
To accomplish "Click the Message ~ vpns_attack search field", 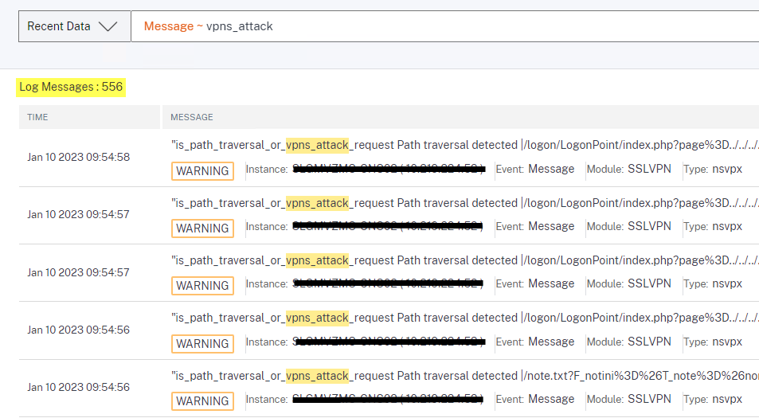I will [x=445, y=26].
